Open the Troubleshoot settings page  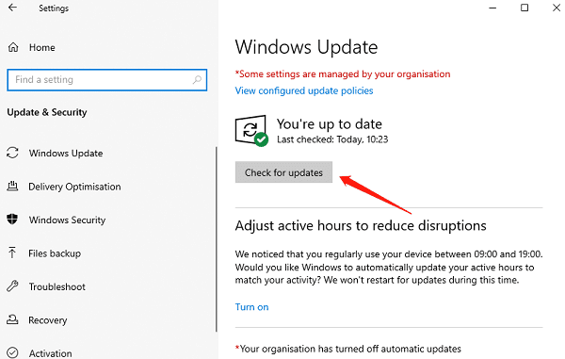click(56, 286)
